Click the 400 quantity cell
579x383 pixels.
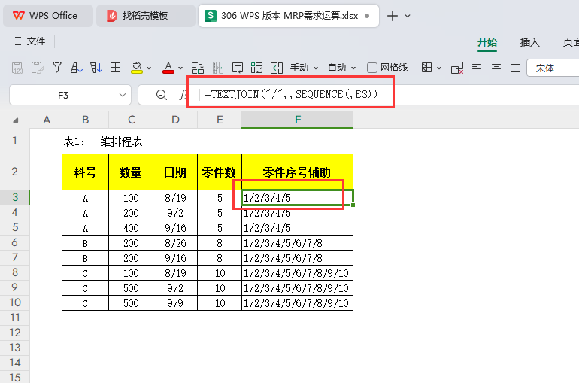(131, 228)
